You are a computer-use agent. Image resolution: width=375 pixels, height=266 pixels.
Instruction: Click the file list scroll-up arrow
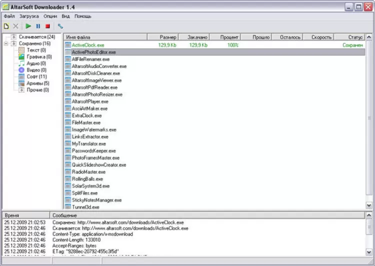[369, 37]
